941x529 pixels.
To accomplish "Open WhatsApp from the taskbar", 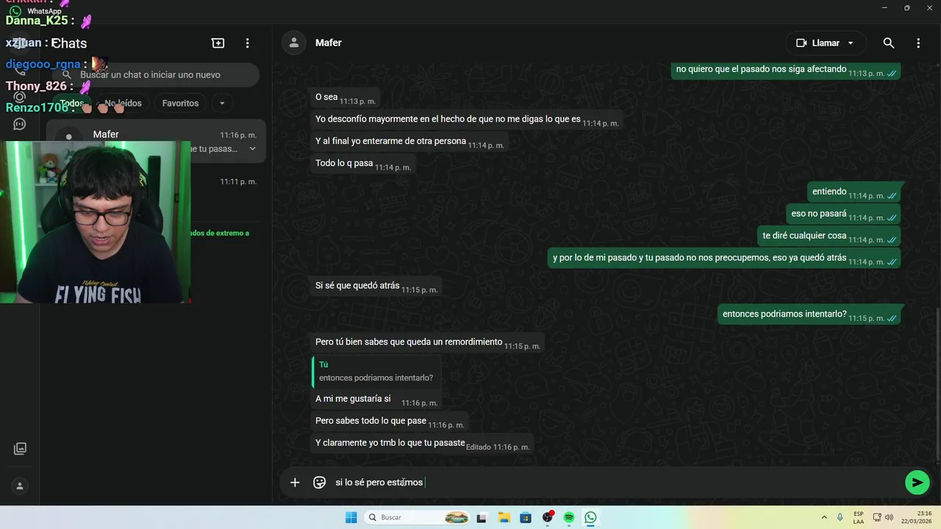I will point(590,517).
